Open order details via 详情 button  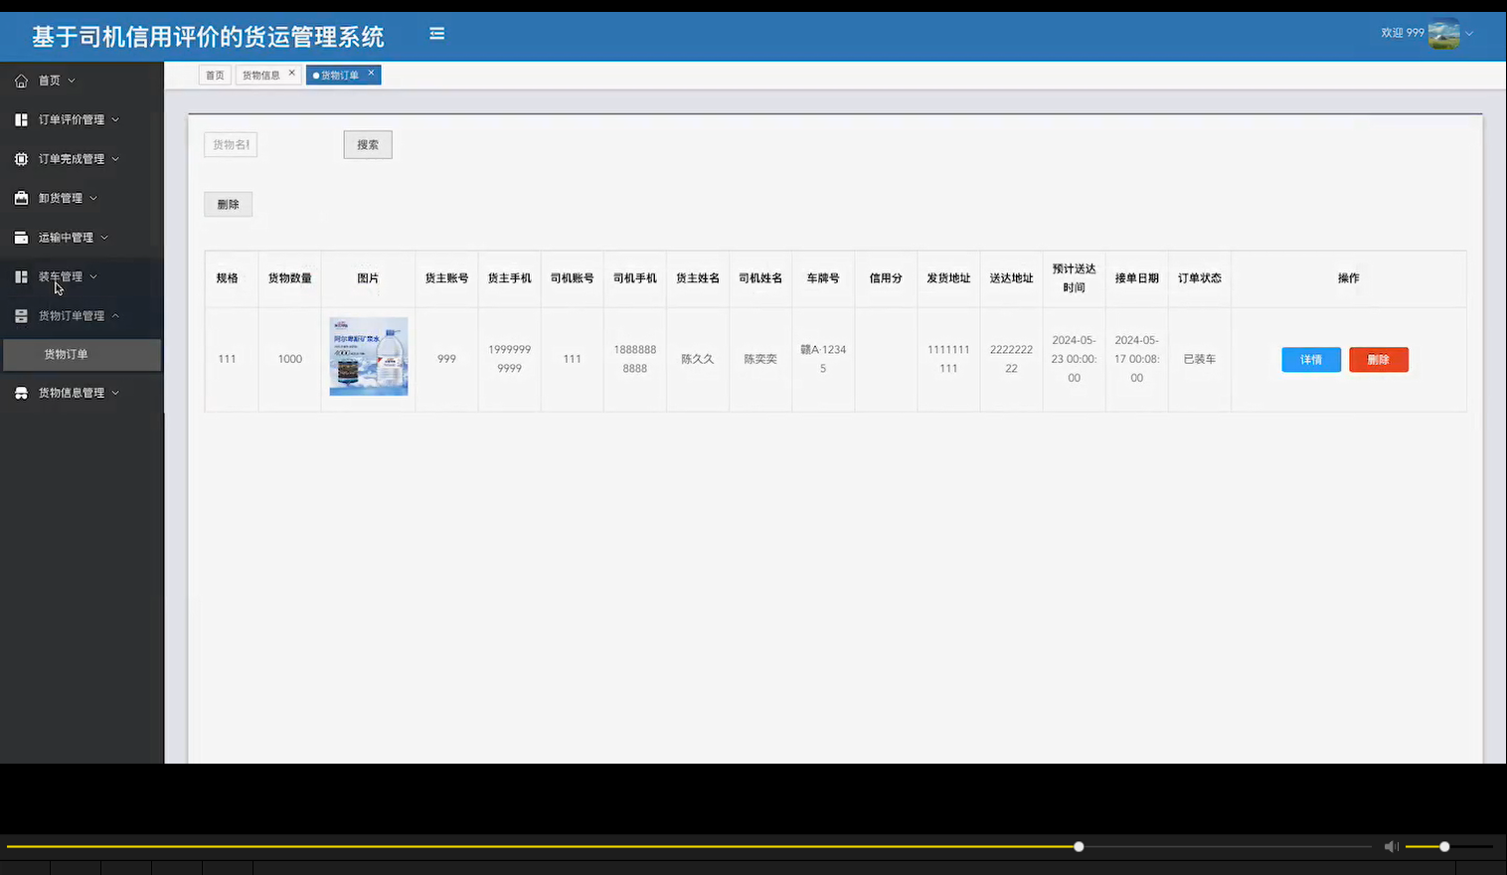(x=1310, y=359)
